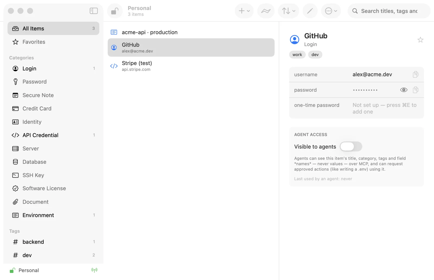
Task: Focus the search titles and tags field
Action: tap(389, 11)
